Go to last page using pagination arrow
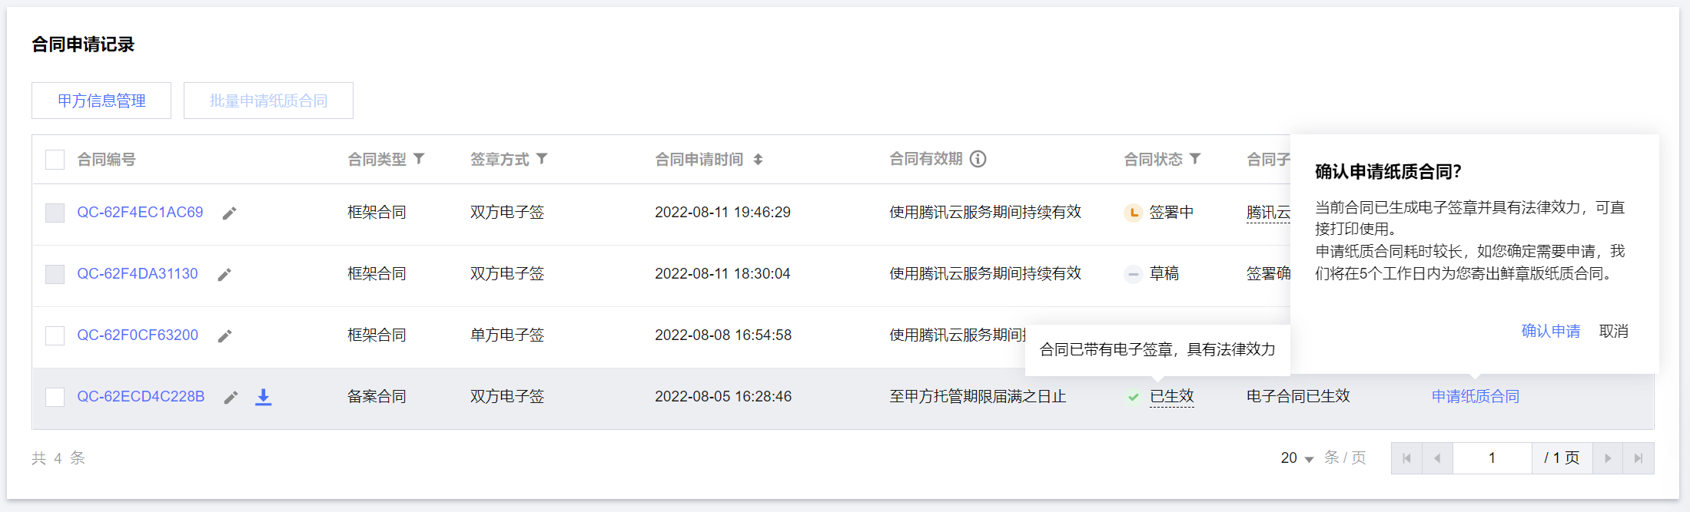 tap(1639, 458)
